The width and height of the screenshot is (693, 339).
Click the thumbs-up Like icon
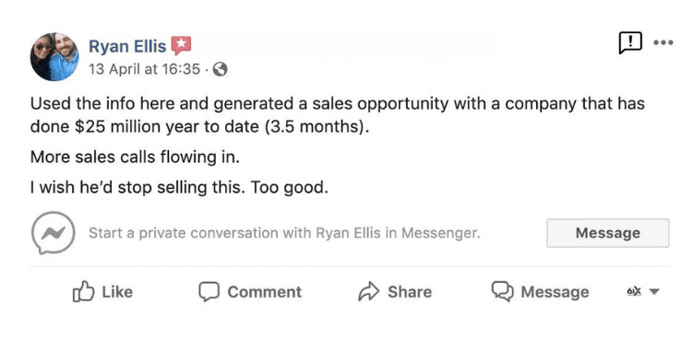(83, 292)
